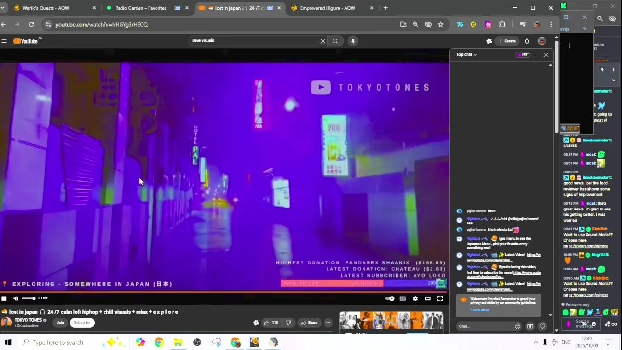622x350 pixels.
Task: Toggle the DXP pill in the chat header
Action: click(x=523, y=54)
